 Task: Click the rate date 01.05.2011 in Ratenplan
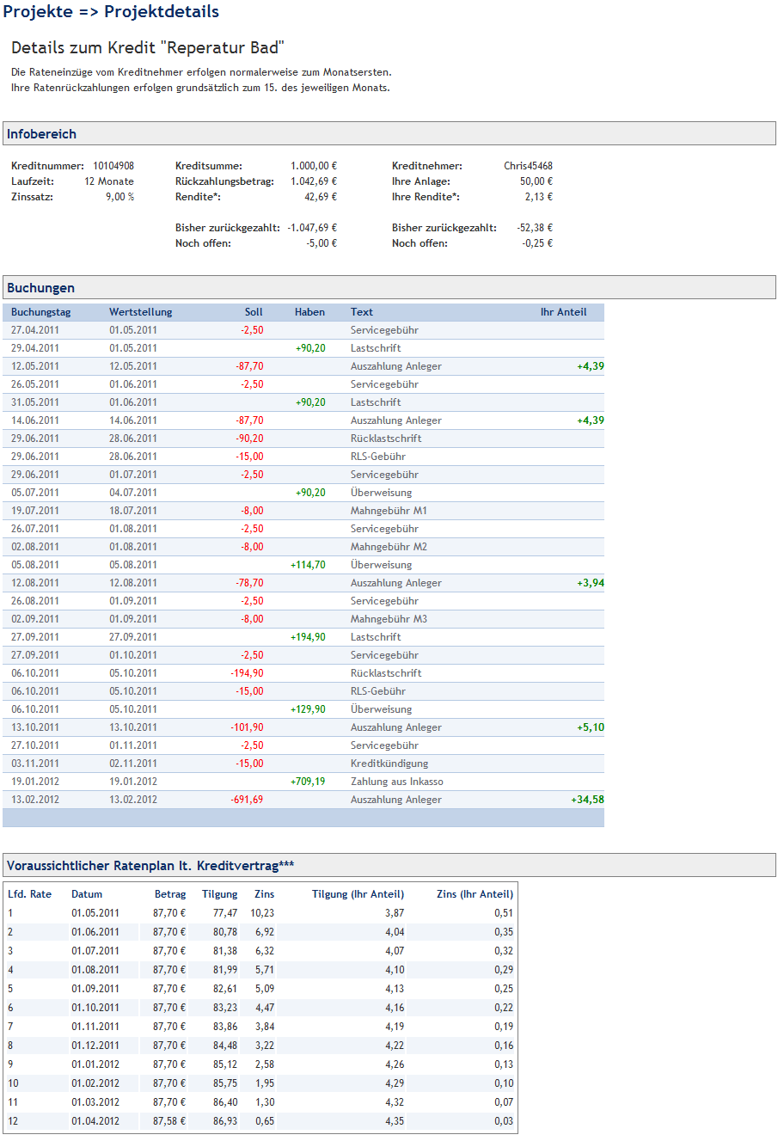click(95, 913)
